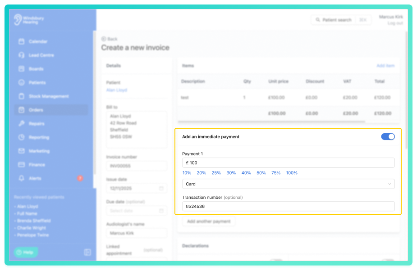Click the Payment 1 amount field
417x270 pixels.
coord(288,163)
